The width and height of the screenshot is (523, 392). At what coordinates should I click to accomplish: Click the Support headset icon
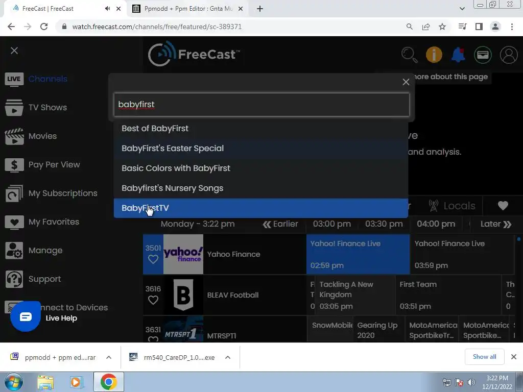click(x=14, y=279)
